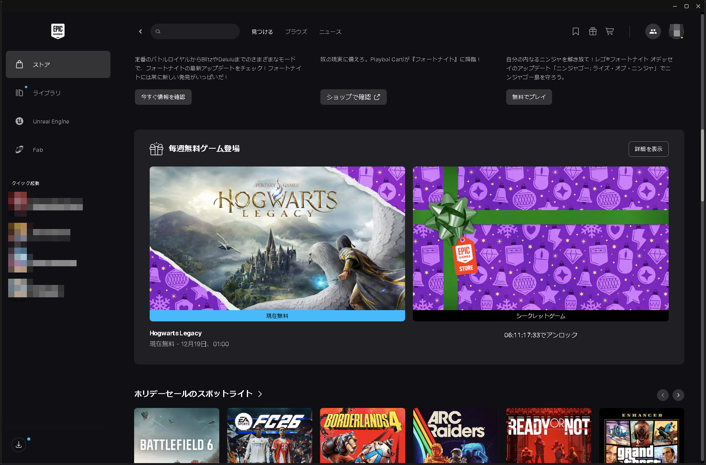Open the Unreal Engine section
Viewport: 706px width, 465px height.
coord(51,121)
